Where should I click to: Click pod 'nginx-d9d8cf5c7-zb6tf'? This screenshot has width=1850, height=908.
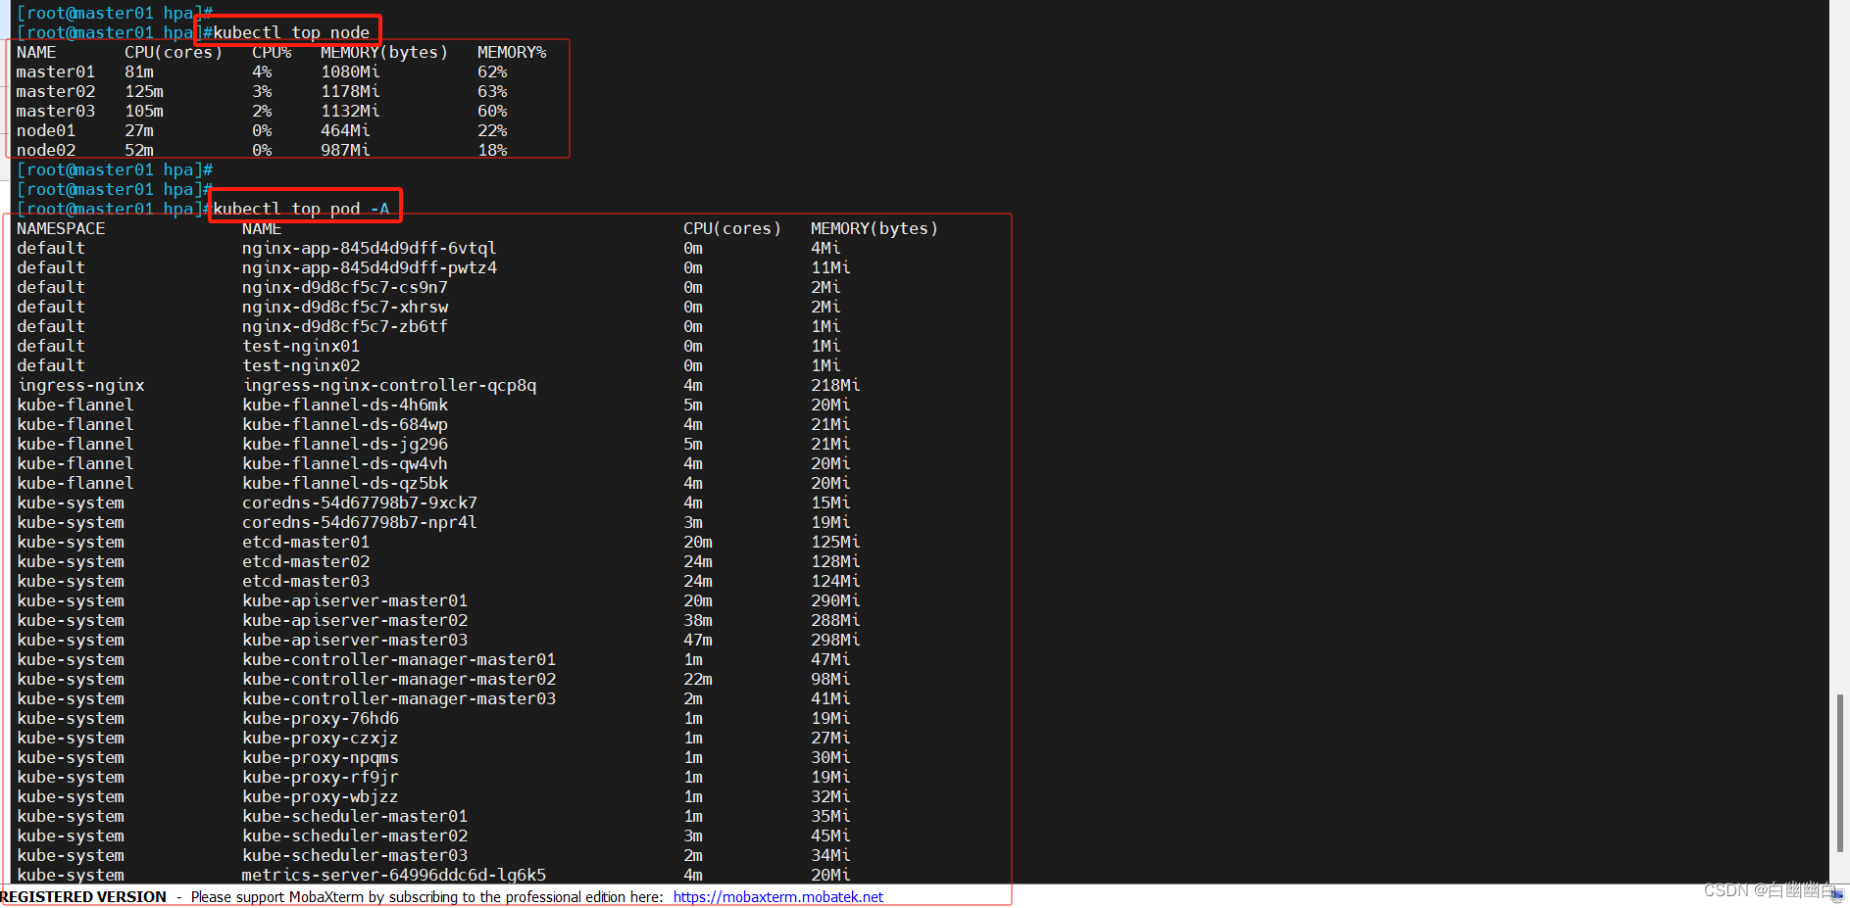coord(345,326)
